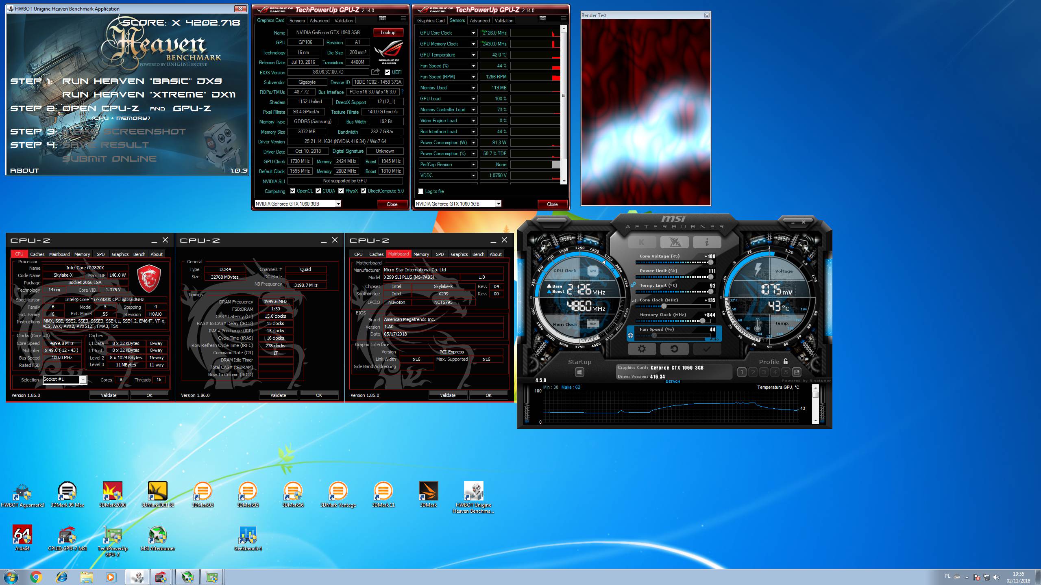
Task: Launch Geekbench 4 desktop icon
Action: (248, 538)
